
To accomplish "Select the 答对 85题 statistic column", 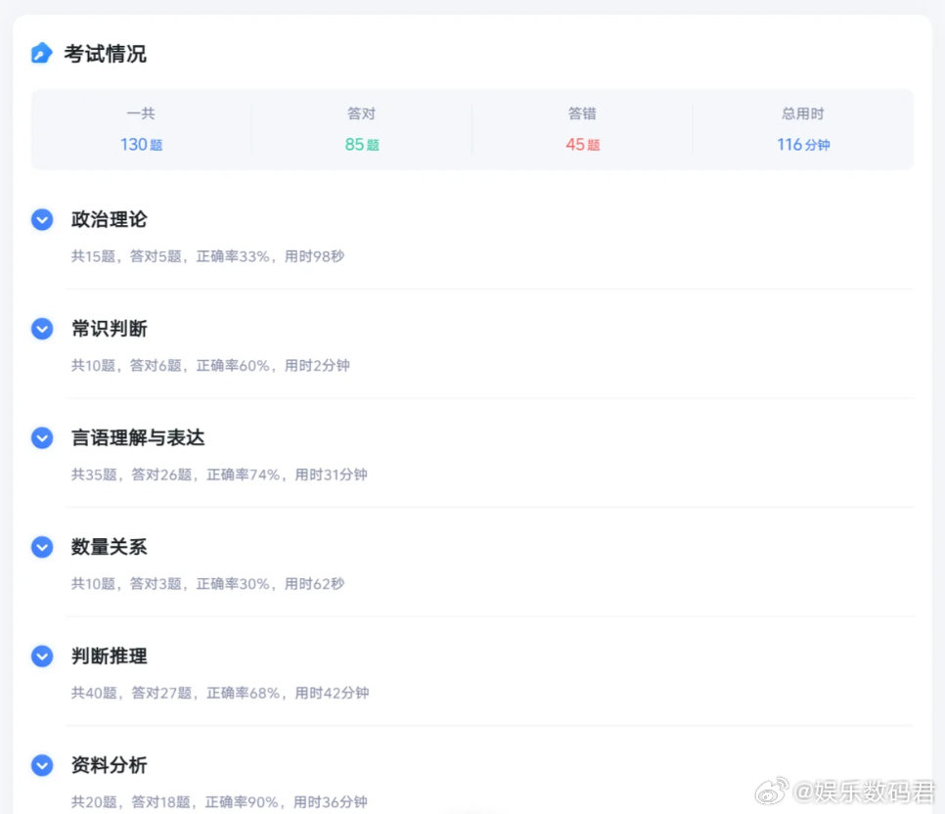I will tap(362, 129).
